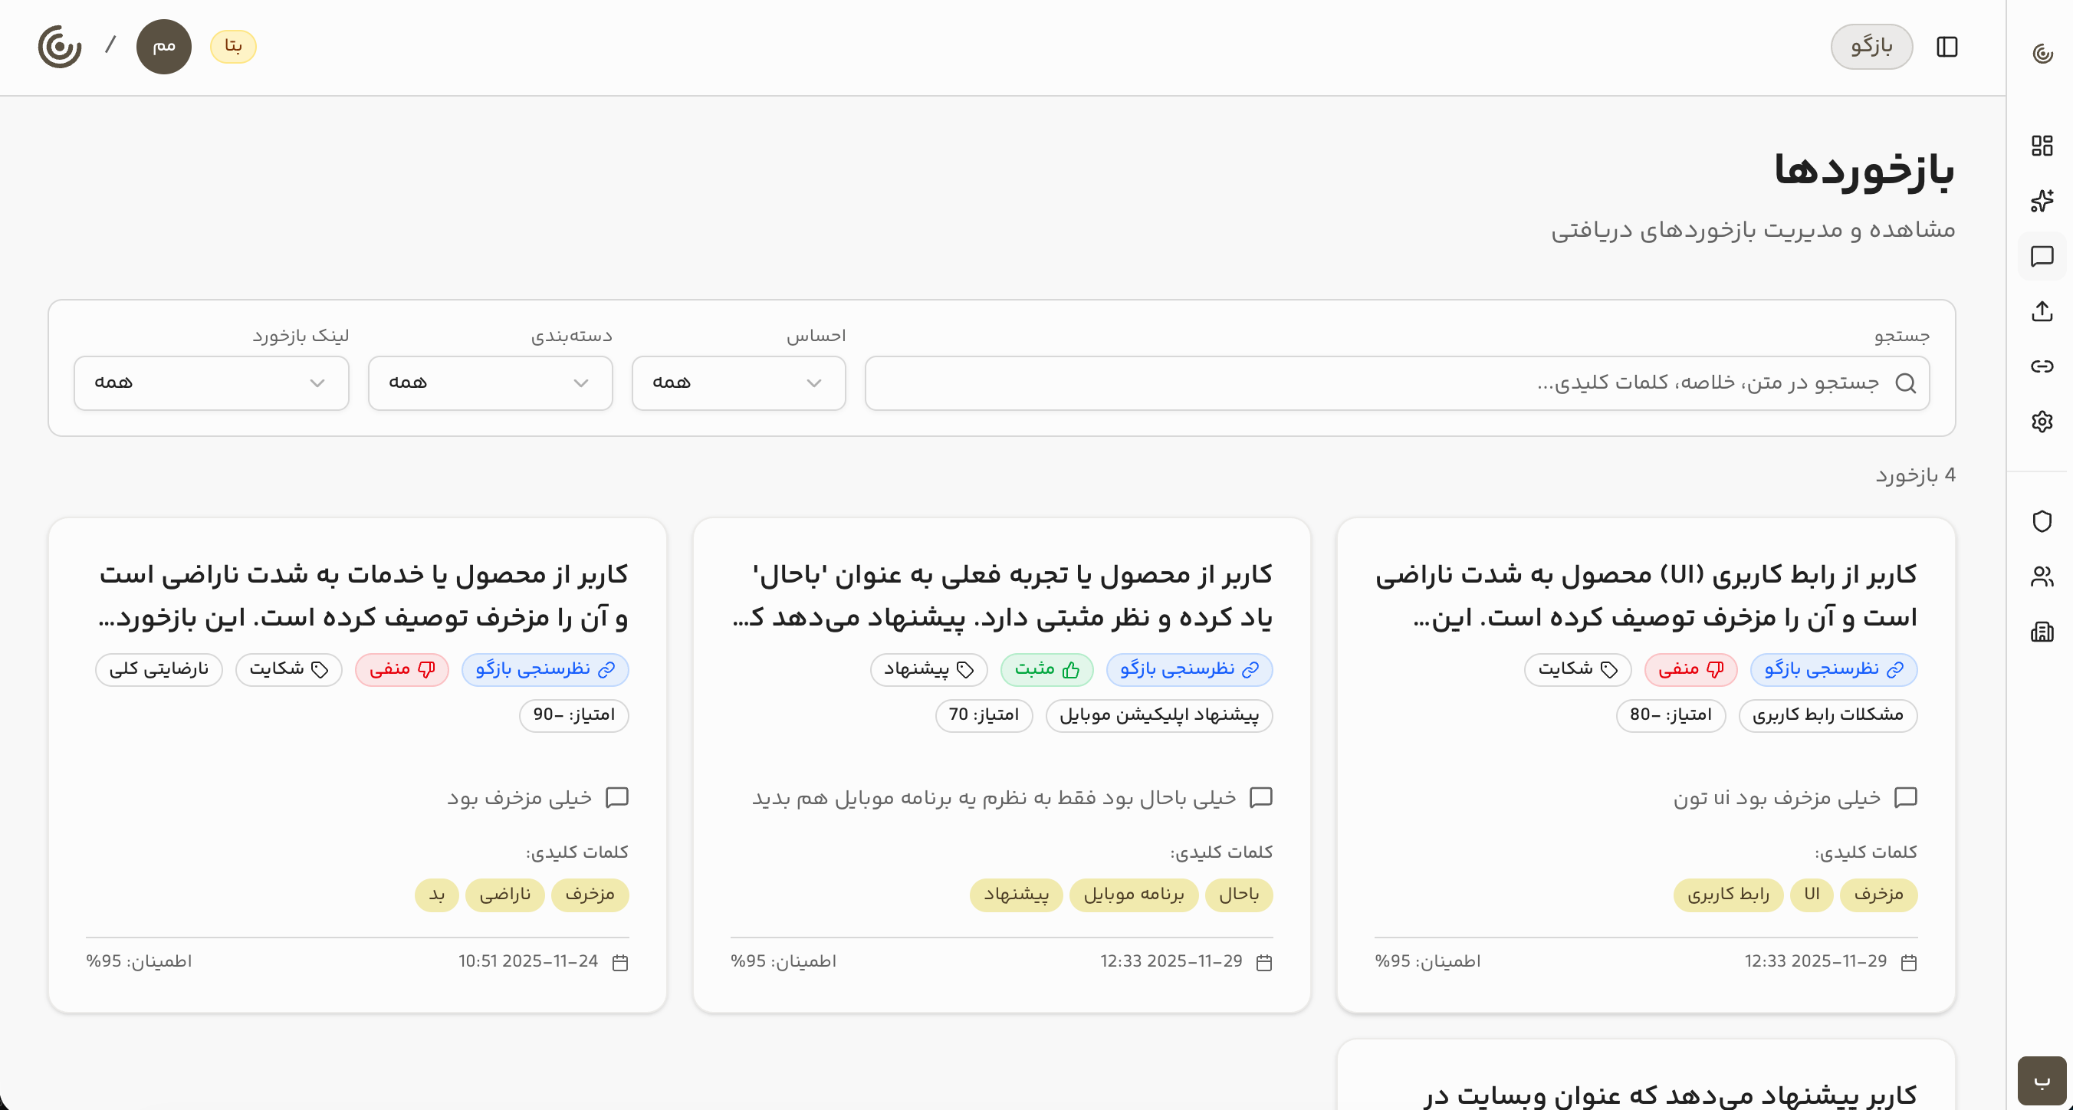
Task: Toggle the sidebar panel icon in header
Action: pyautogui.click(x=1947, y=47)
